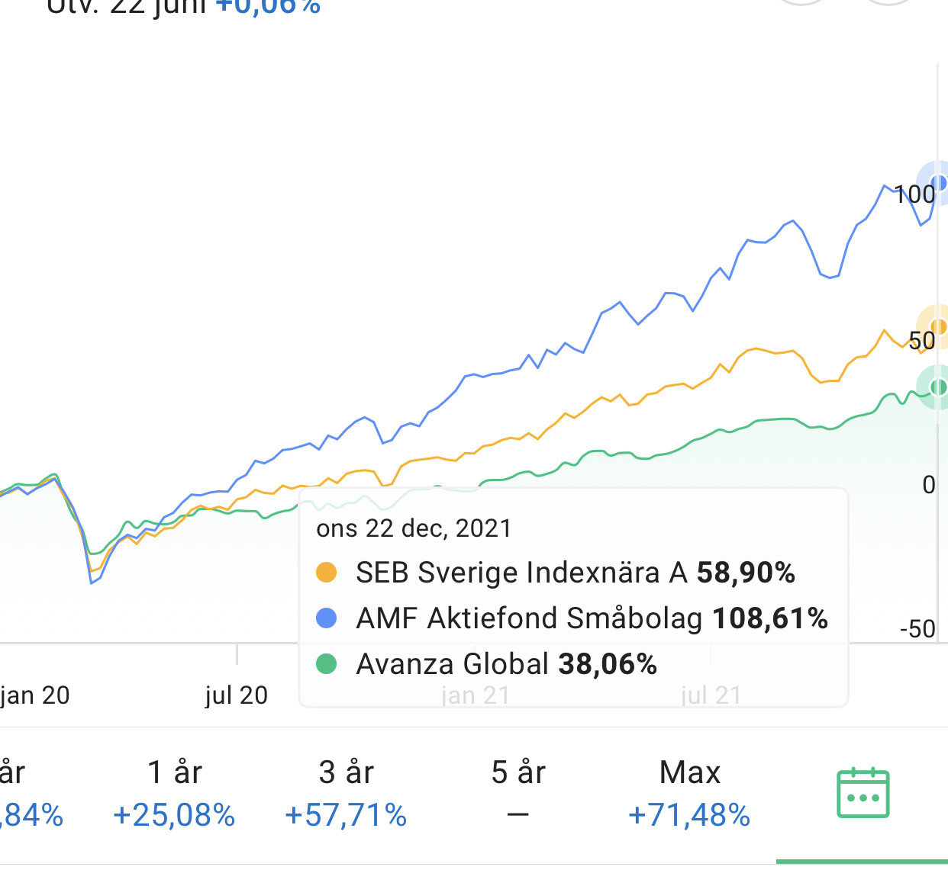This screenshot has width=948, height=886.
Task: Click the SEB Sverige Indexnära A 58,90% entry
Action: coord(576,573)
